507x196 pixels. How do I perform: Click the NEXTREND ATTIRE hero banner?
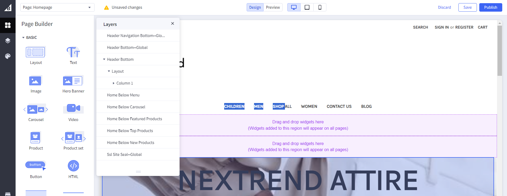click(x=298, y=177)
